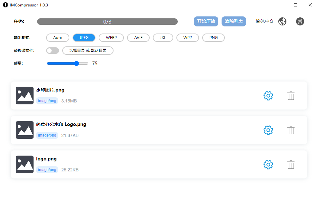This screenshot has height=211, width=318.
Task: Click 选择目录 或 默认目录 button
Action: (x=88, y=51)
